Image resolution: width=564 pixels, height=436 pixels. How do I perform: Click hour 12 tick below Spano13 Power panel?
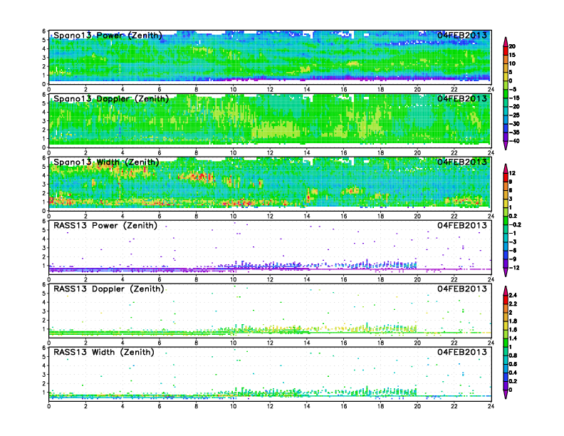coord(270,90)
